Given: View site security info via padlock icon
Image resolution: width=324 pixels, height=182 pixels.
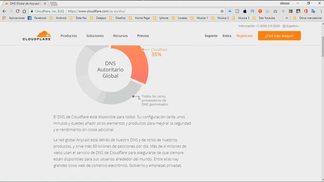Looking at the screenshot, I should pos(31,11).
